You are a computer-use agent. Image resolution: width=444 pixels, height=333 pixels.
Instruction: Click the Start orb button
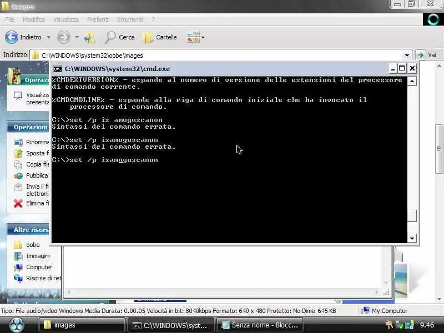click(17, 325)
